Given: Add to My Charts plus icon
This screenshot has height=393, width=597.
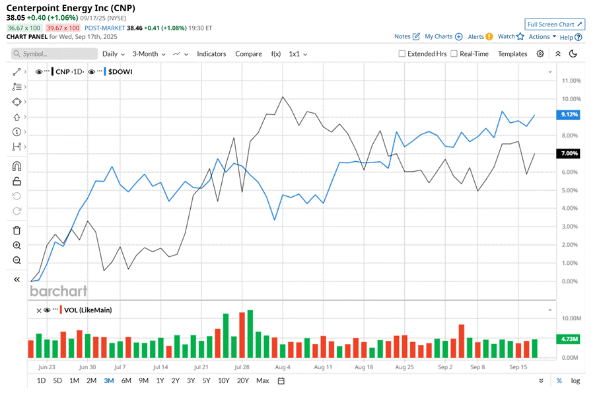Looking at the screenshot, I should (459, 36).
